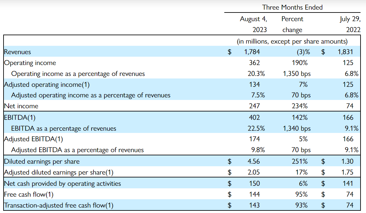Select the 1,784 revenues value
The height and width of the screenshot is (213, 366).
coord(252,52)
